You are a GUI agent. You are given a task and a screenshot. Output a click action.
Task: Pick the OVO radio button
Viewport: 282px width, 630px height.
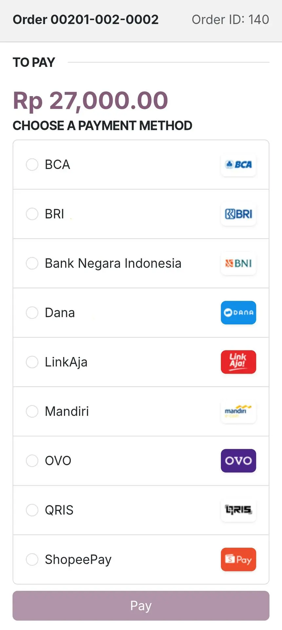click(x=32, y=461)
